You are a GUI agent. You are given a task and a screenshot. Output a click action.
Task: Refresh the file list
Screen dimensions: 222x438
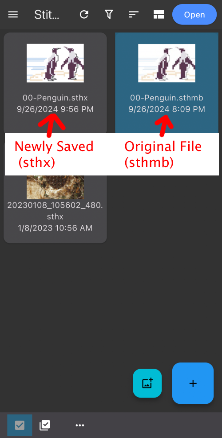84,15
